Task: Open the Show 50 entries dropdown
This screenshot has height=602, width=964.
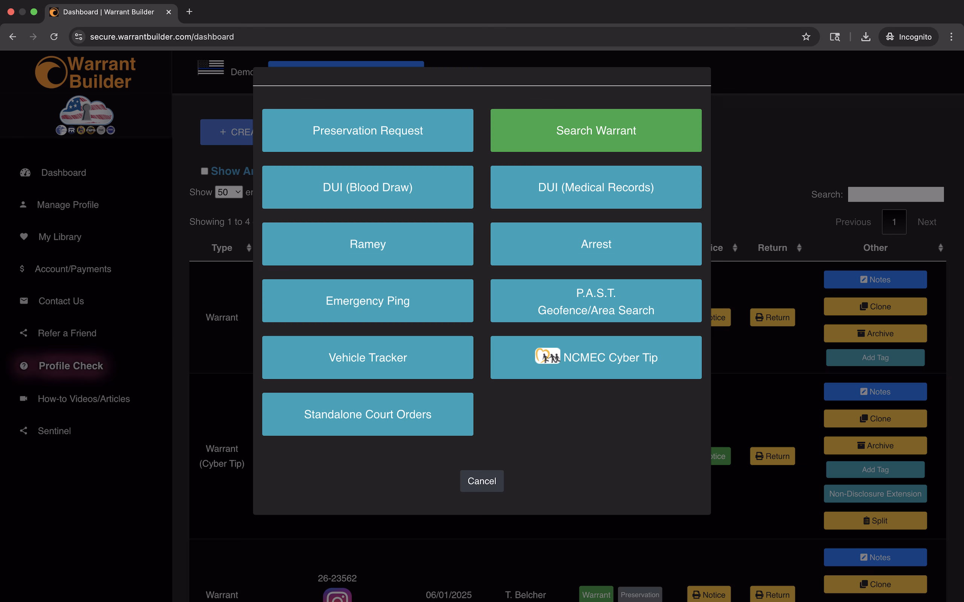Action: pos(229,192)
